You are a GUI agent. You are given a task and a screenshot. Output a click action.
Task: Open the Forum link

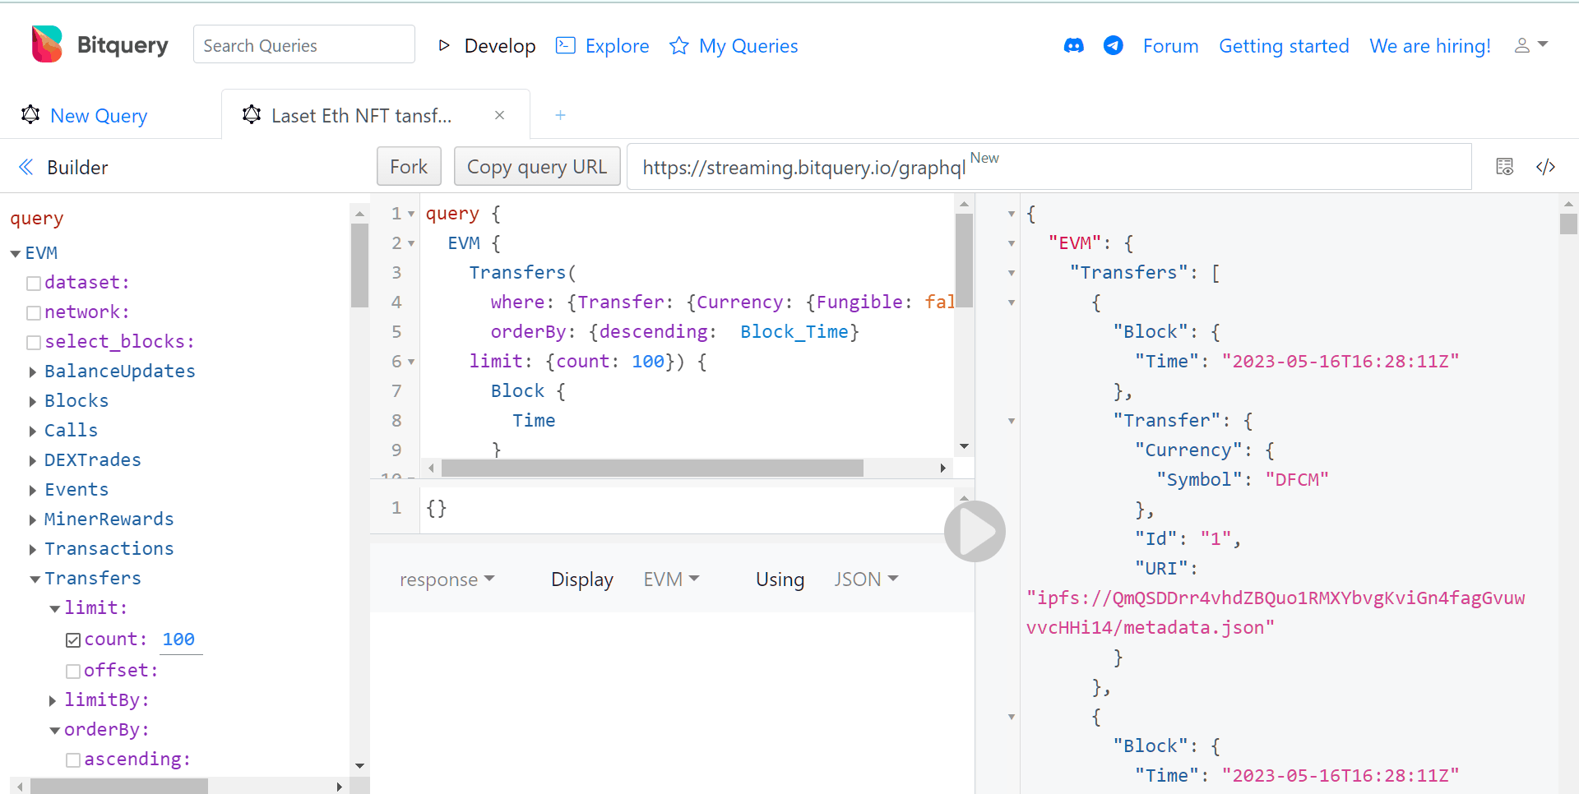pos(1170,46)
